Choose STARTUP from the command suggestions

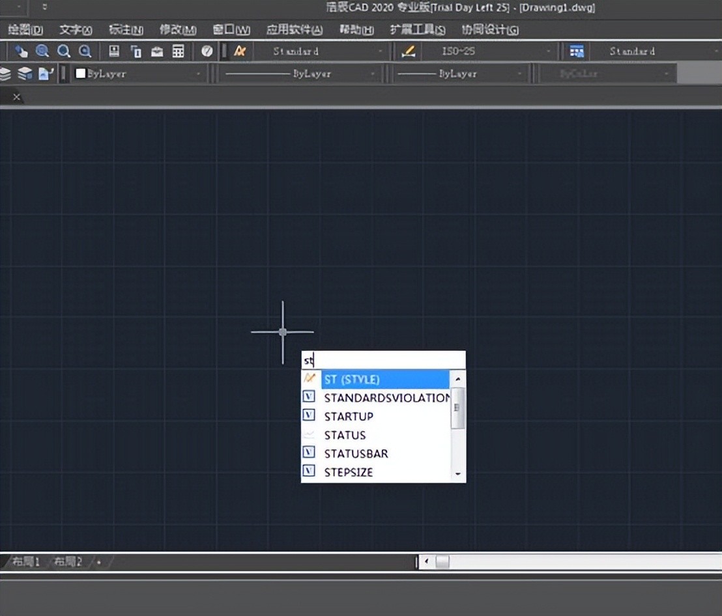[x=349, y=416]
